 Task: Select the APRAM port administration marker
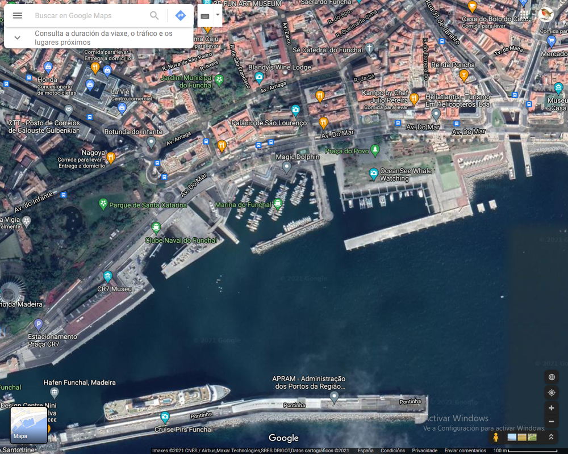(334, 397)
